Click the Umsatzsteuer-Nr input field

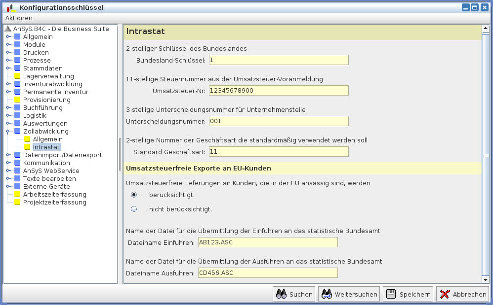click(x=279, y=91)
